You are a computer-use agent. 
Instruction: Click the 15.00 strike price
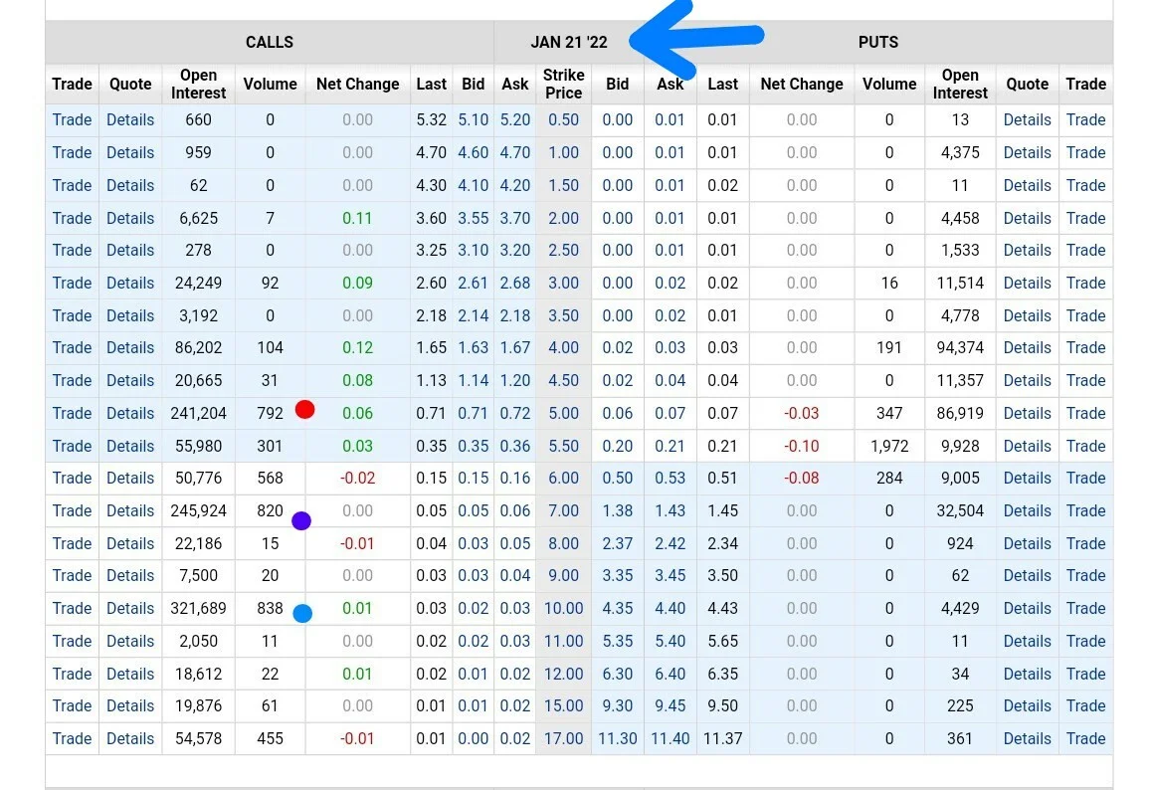563,705
